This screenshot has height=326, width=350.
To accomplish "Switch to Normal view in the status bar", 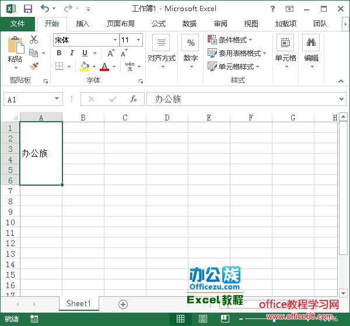I will 180,318.
